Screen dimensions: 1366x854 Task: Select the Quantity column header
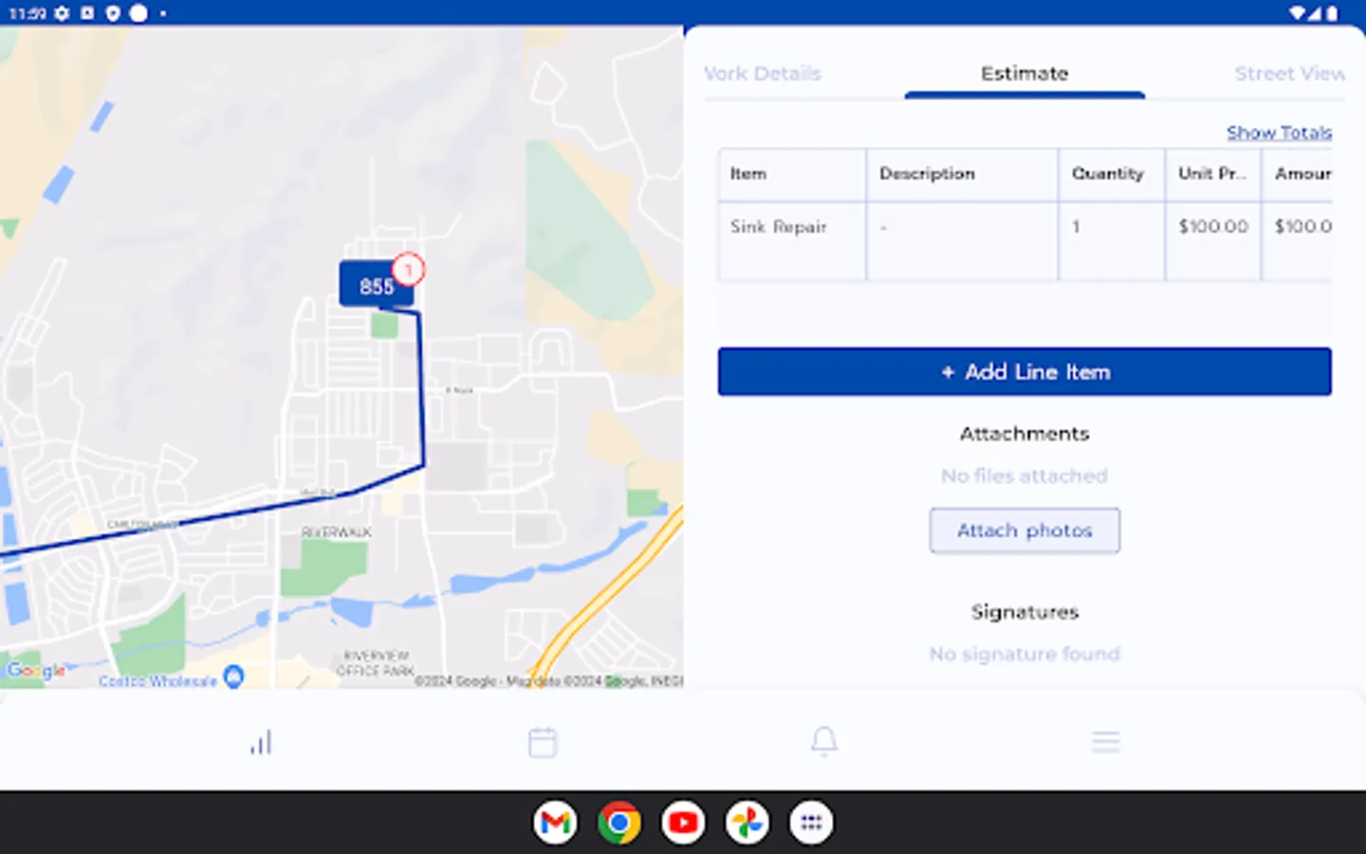point(1107,174)
